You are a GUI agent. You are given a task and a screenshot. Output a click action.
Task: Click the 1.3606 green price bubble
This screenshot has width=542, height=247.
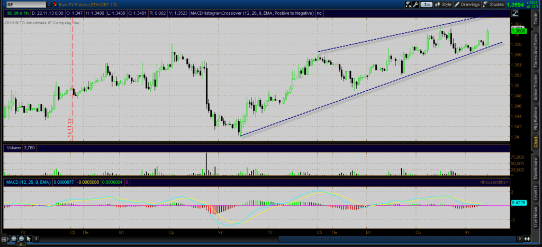click(x=518, y=31)
